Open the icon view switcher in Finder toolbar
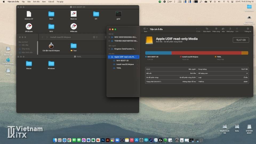 tap(95, 37)
